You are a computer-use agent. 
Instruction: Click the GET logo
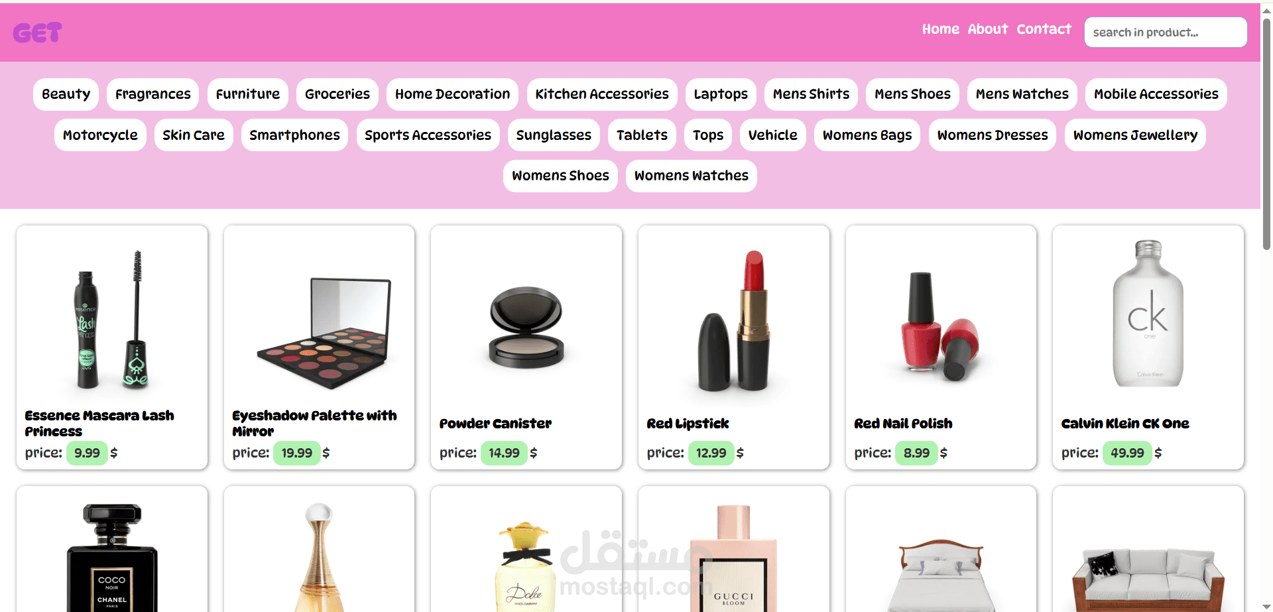click(37, 32)
